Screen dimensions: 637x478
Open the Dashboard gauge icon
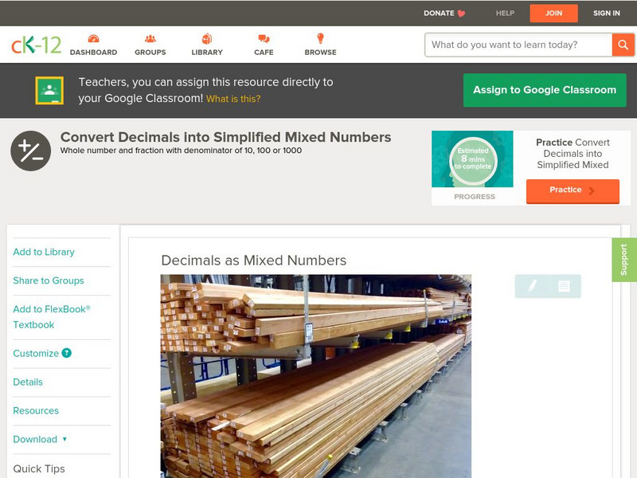(x=93, y=38)
